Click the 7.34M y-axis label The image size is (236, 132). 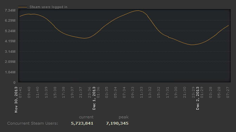coord(10,10)
